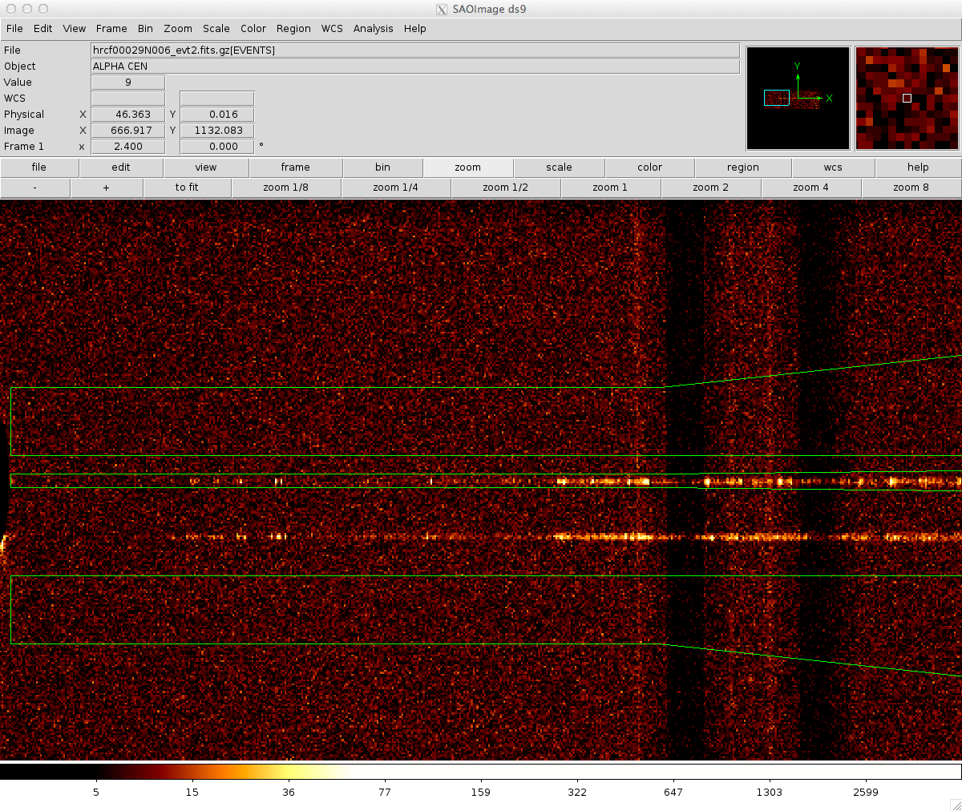Click the File name field
Viewport: 962px width, 811px height.
(415, 50)
